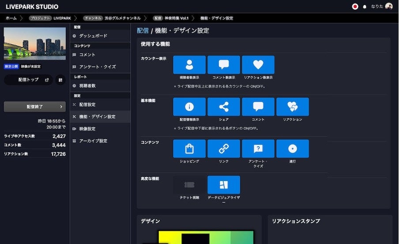
Task: Open the user profile avatar
Action: point(389,6)
